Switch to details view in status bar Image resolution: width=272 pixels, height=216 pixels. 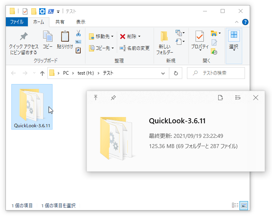coord(235,205)
